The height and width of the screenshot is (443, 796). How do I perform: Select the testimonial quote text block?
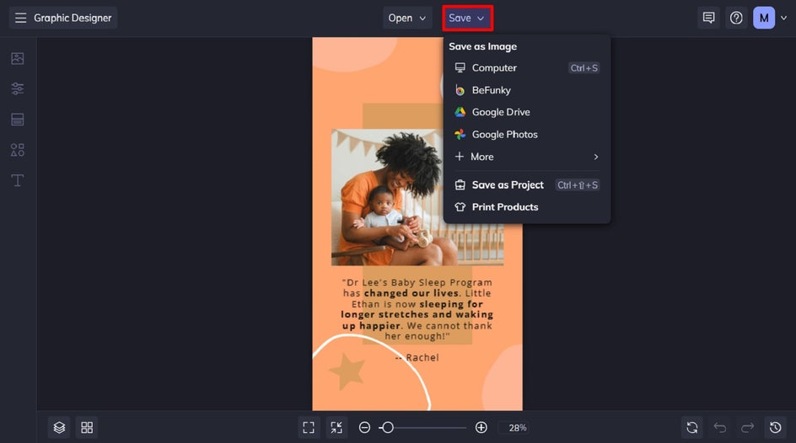417,309
